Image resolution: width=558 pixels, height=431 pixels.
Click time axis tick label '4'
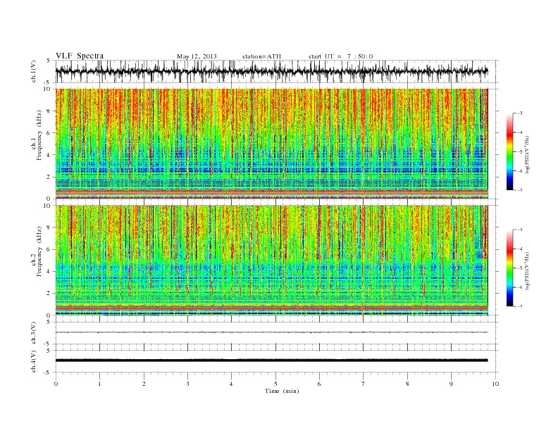coord(231,384)
